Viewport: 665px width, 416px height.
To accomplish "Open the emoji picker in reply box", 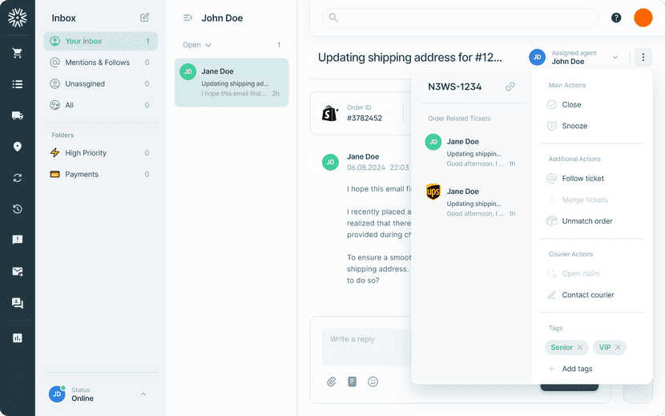I will [x=373, y=382].
